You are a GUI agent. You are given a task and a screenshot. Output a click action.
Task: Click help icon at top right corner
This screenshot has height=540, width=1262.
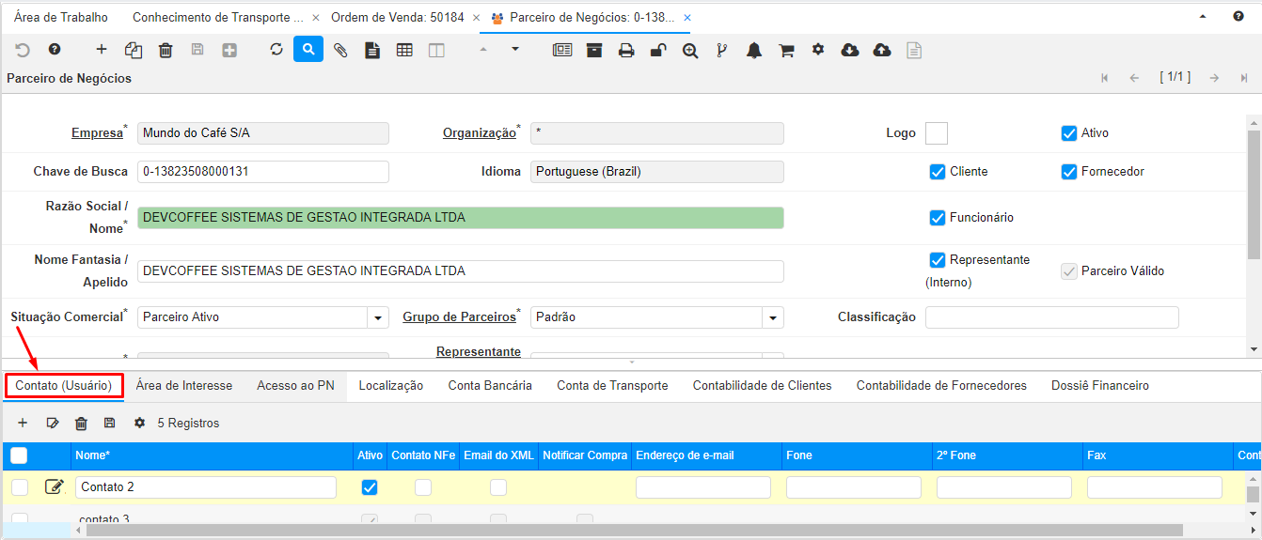[x=1238, y=17]
